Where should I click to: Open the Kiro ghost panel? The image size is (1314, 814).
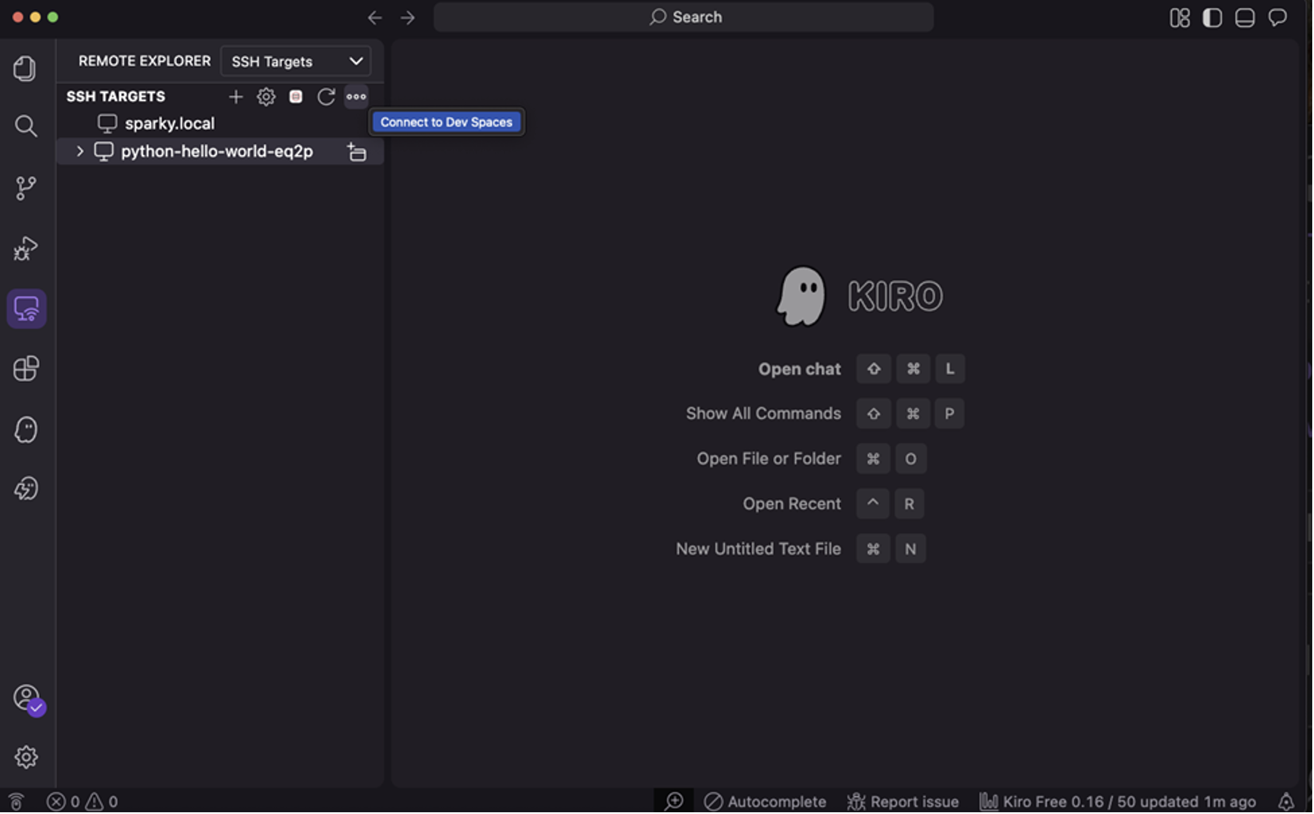(x=25, y=430)
